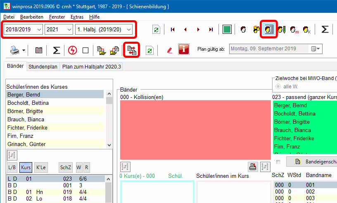337x203 pixels.
Task: Select student Börner, Brigitte in list
Action: pyautogui.click(x=25, y=111)
